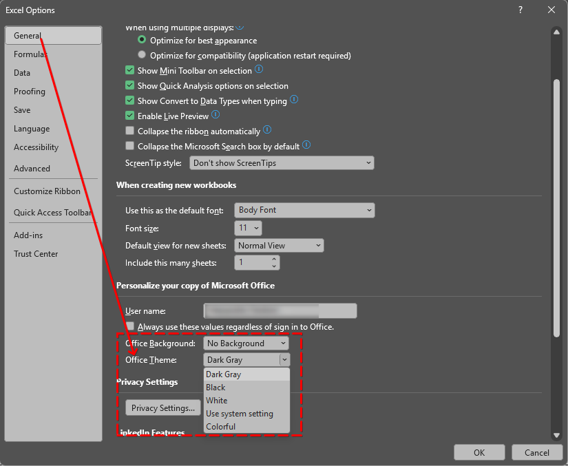Open info icon beside Collapse the ribbon automatically
568x466 pixels.
[x=267, y=129]
